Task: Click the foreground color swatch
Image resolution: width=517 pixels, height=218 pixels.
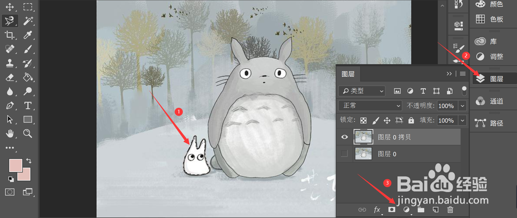Action: (15, 165)
